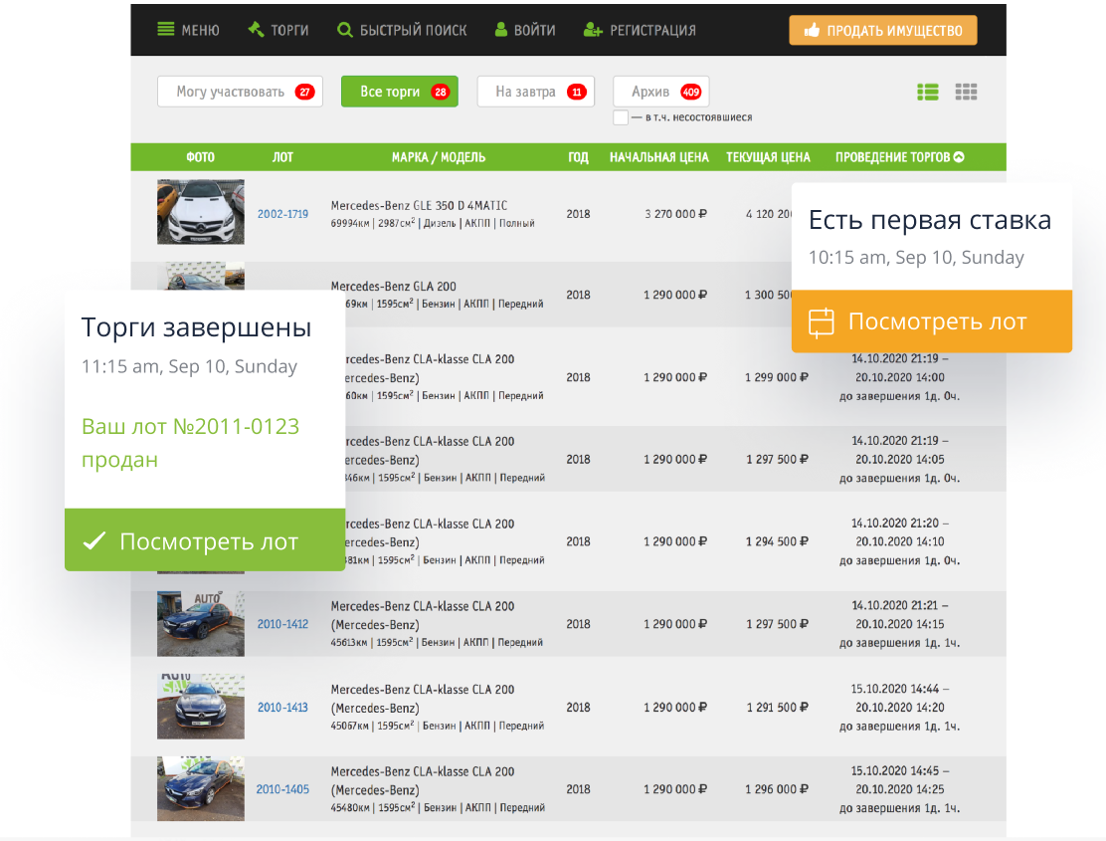Click the 'Есть первая ставка' notification title
The height and width of the screenshot is (841, 1106).
tap(930, 220)
